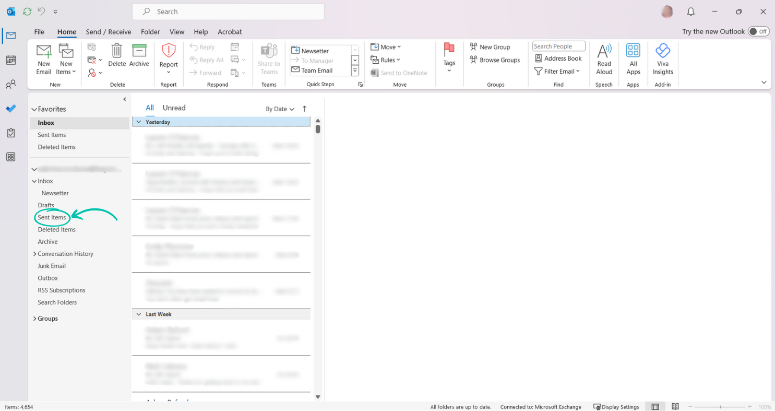The width and height of the screenshot is (775, 411).
Task: Toggle sort order with the ascending arrow
Action: (304, 109)
